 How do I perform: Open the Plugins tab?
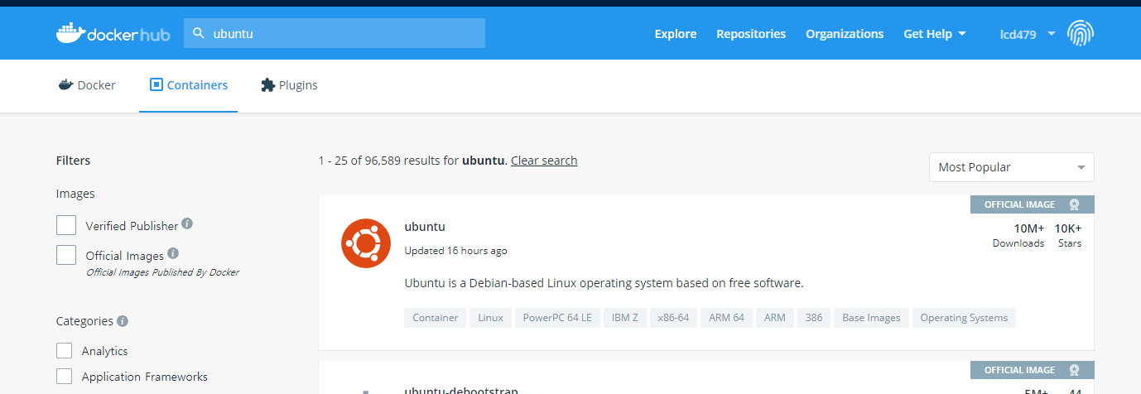pos(289,85)
